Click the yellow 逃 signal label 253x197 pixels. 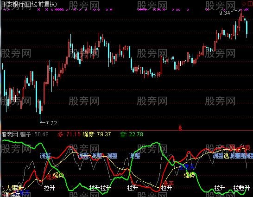pos(226,156)
